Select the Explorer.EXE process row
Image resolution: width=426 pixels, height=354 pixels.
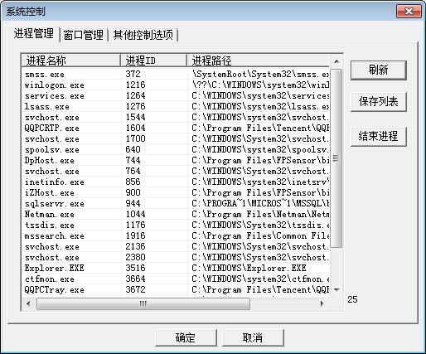click(176, 268)
